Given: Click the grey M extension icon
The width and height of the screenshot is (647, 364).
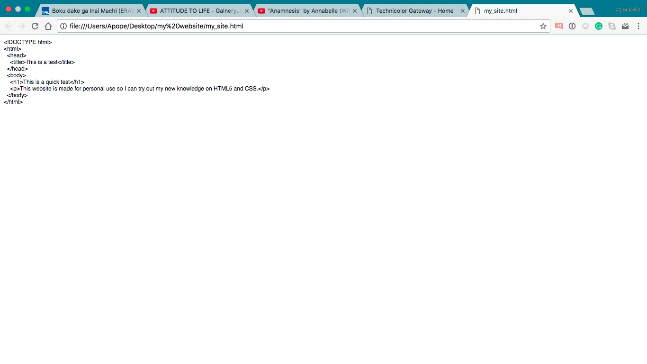Looking at the screenshot, I should (x=585, y=26).
